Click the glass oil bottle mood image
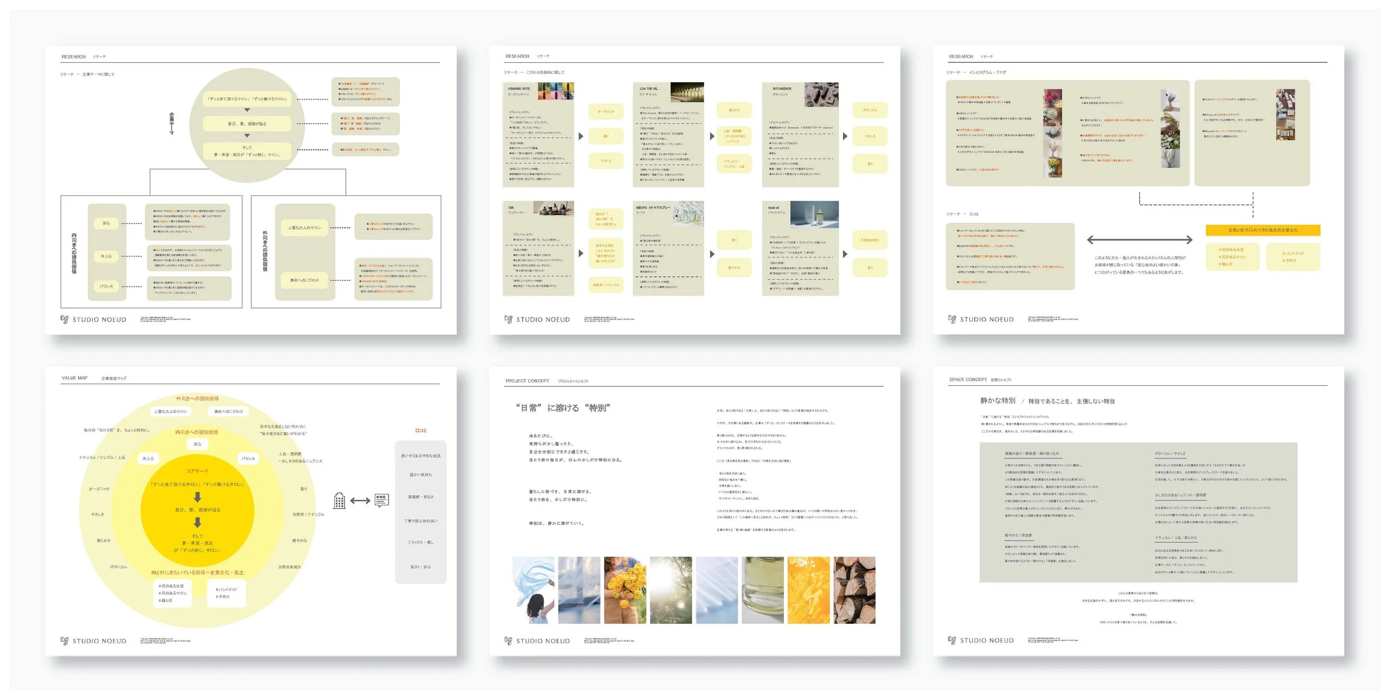Viewport: 1390px width, 700px height. tap(762, 590)
